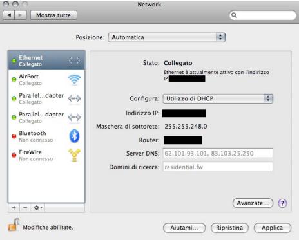Select the Ethernet service in list
The width and height of the screenshot is (299, 240).
(x=46, y=60)
